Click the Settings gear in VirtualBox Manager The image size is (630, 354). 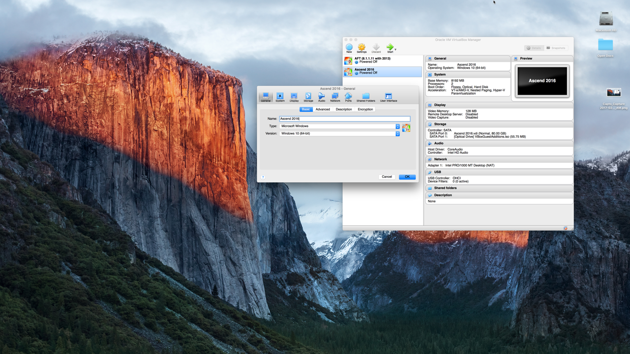pyautogui.click(x=362, y=48)
